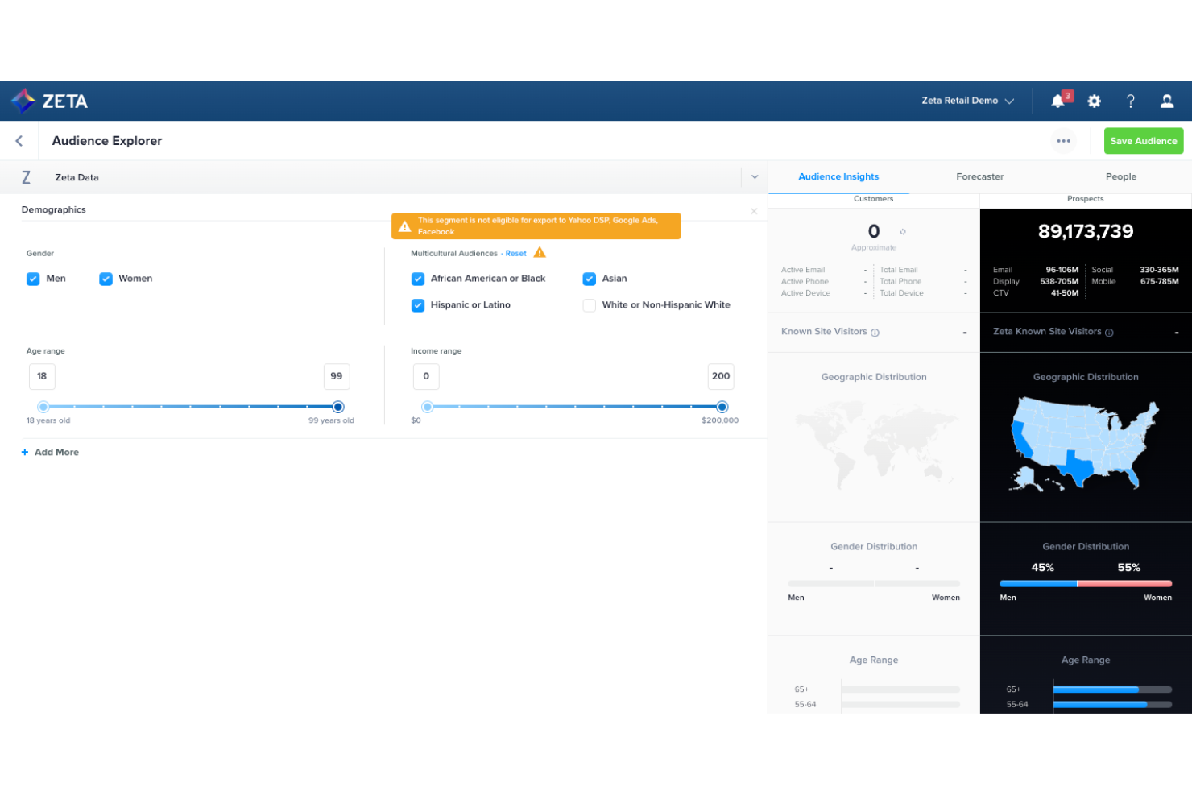Click the plus icon for Add More
Viewport: 1192px width, 795px height.
[x=25, y=453]
